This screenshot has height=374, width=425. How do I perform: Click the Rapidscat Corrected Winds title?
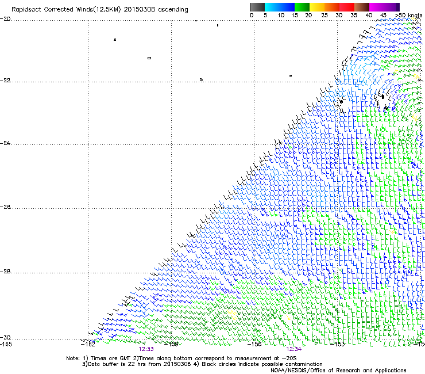100,10
